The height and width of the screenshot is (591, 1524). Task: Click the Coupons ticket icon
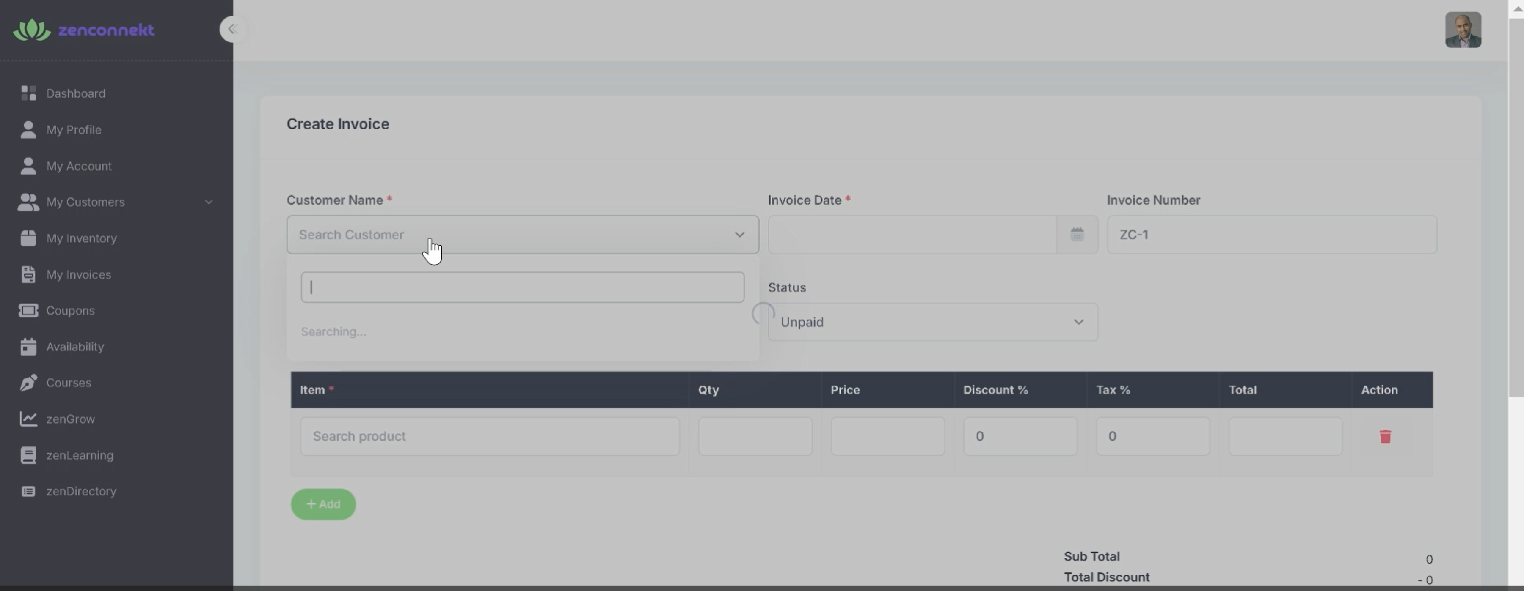[28, 310]
